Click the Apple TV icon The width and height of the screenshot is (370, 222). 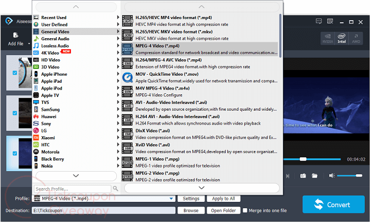coord(36,95)
